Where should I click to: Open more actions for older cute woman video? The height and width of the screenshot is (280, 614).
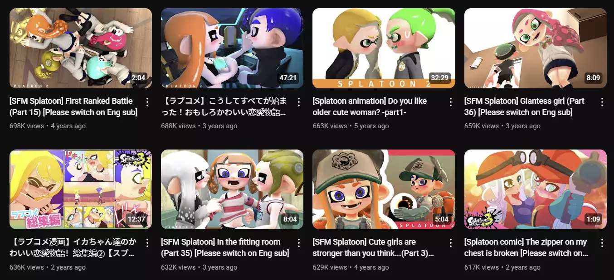451,102
